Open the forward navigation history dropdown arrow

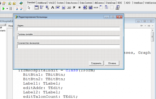[153, 26]
